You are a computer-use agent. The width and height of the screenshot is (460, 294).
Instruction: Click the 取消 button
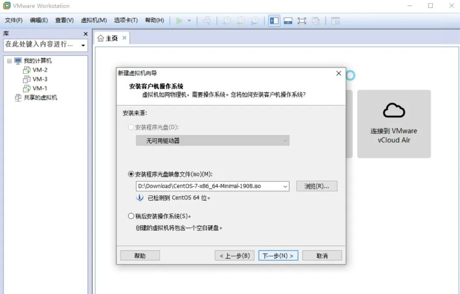point(322,256)
